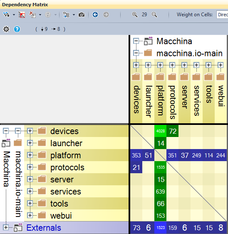Screen dimensions: 228x234
Task: Click the green 153 cell in webui row
Action: pos(160,216)
